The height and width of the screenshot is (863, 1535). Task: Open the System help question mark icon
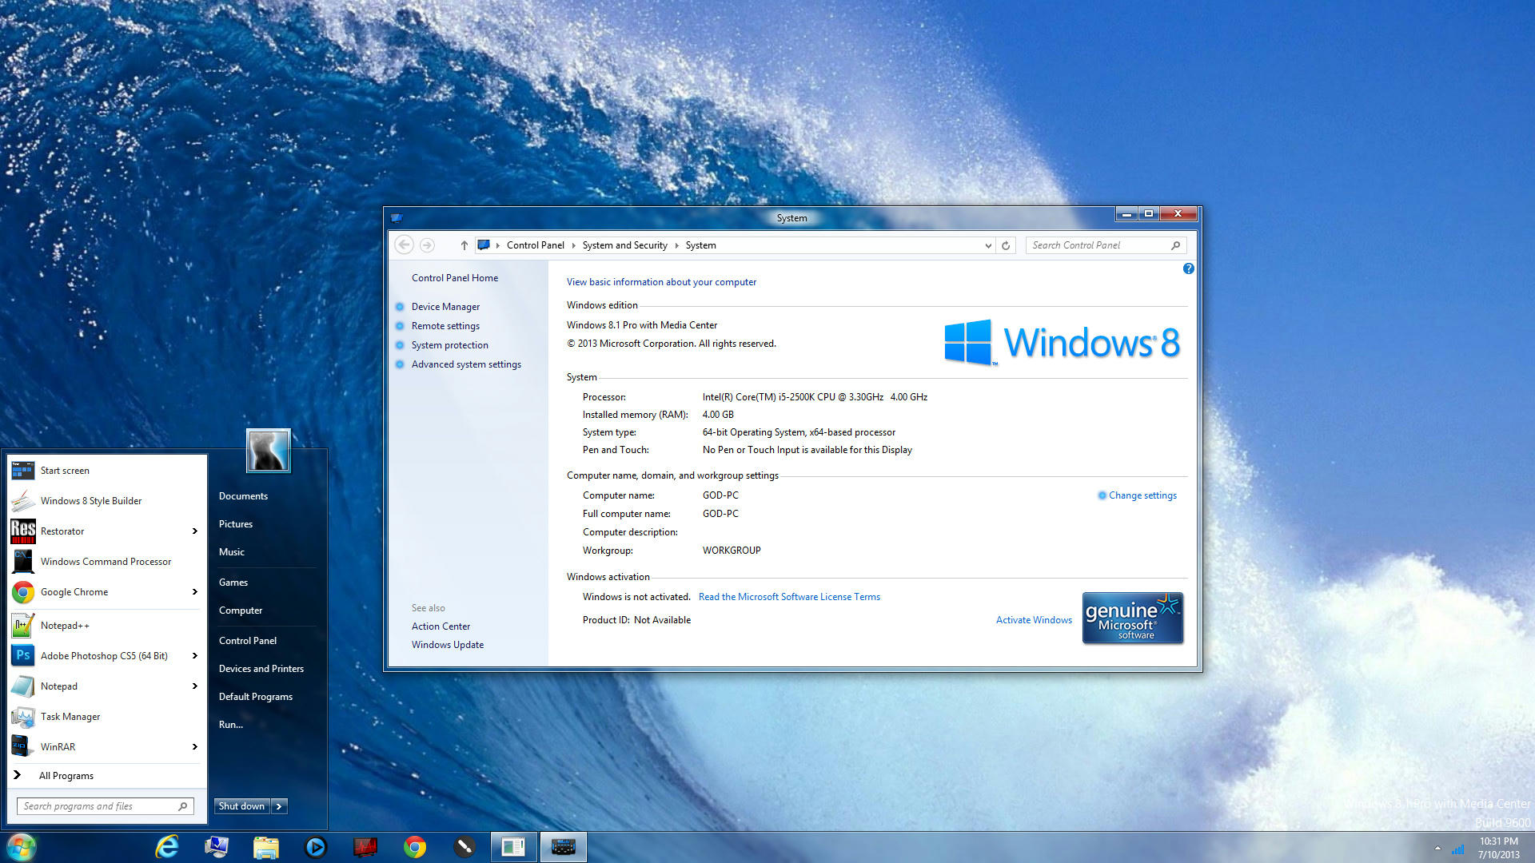pyautogui.click(x=1189, y=268)
